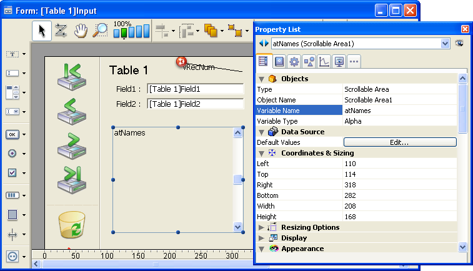Click the Edit... button for Default Values
The image size is (473, 271).
click(x=400, y=142)
